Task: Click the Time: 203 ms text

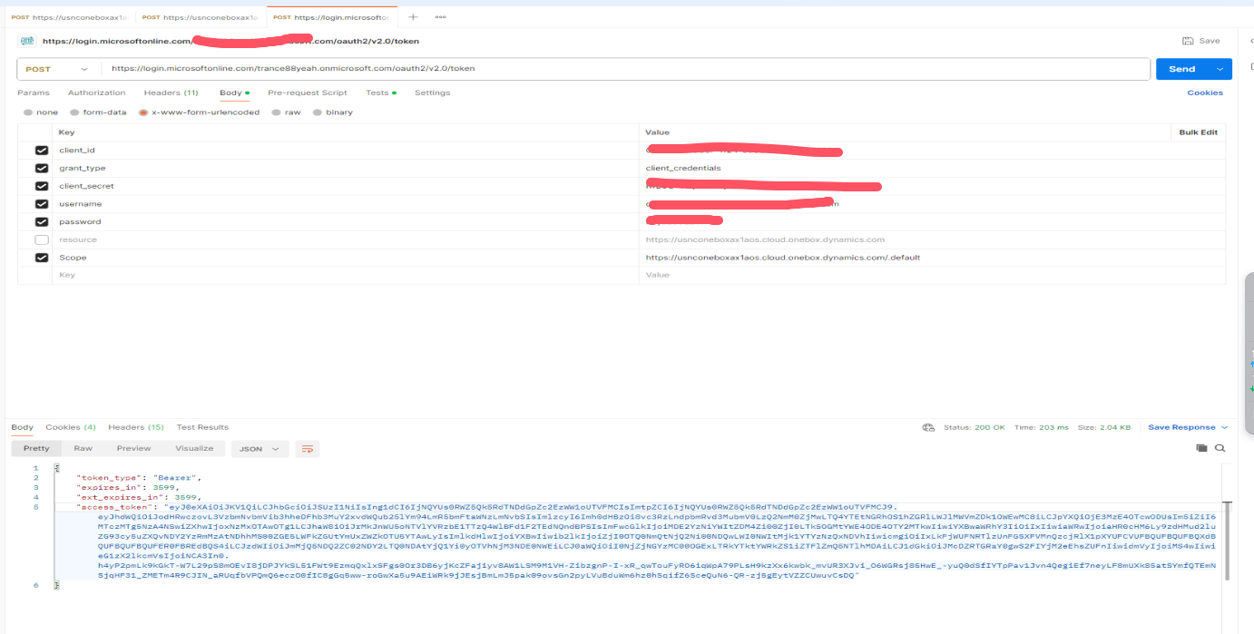Action: [1041, 427]
